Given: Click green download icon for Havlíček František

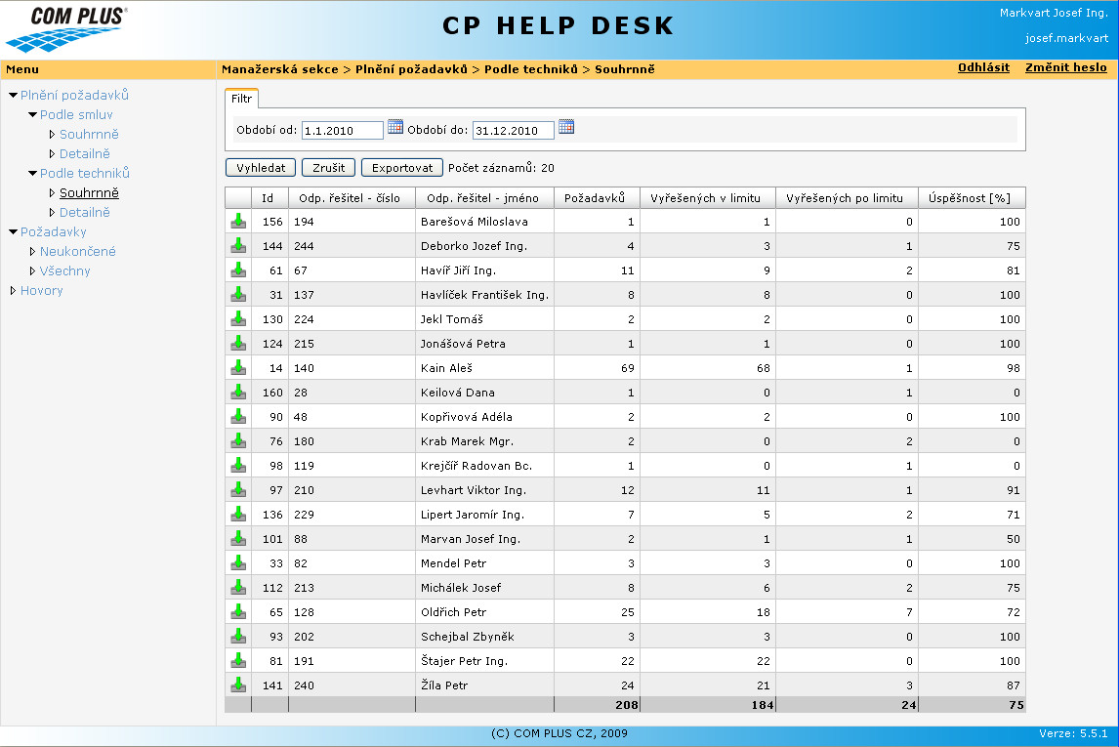Looking at the screenshot, I should (238, 294).
